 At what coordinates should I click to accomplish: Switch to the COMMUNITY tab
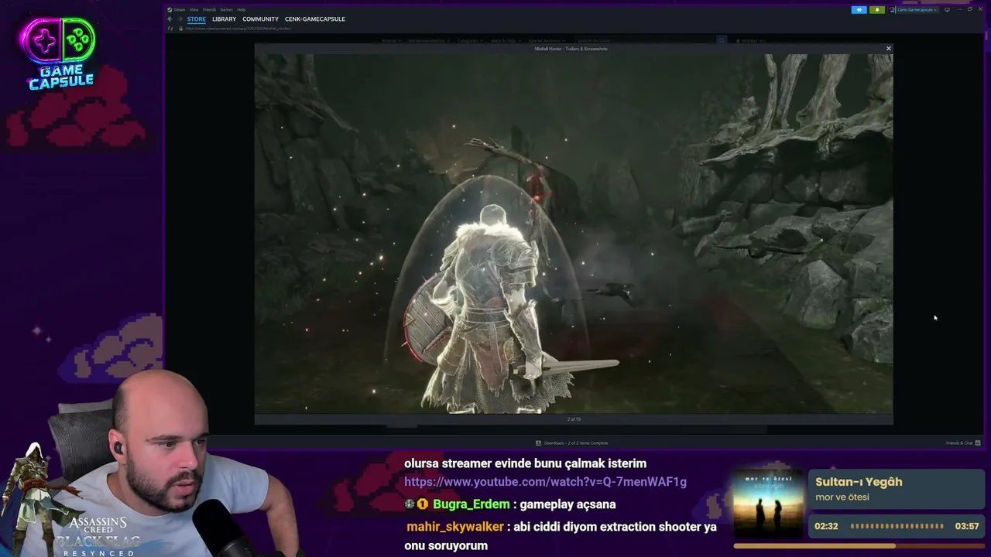[260, 19]
